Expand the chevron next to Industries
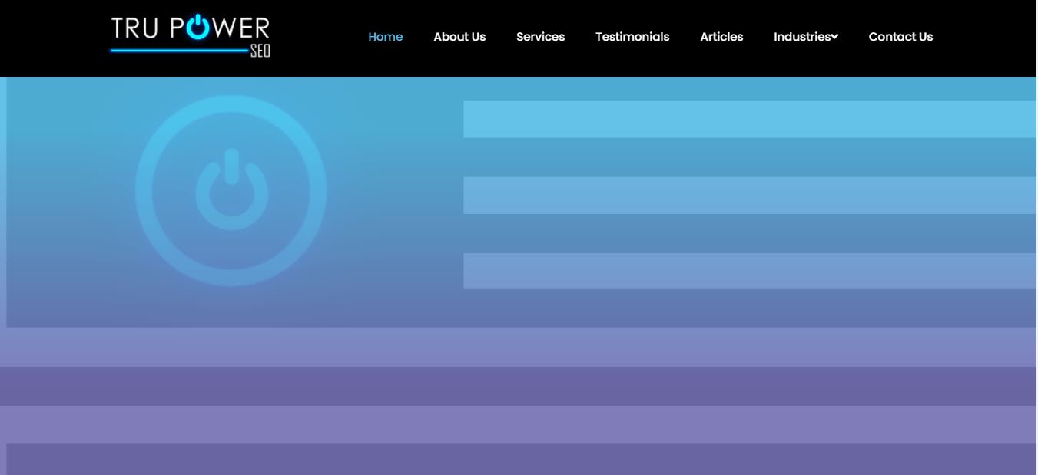Image resolution: width=1038 pixels, height=475 pixels. click(835, 36)
